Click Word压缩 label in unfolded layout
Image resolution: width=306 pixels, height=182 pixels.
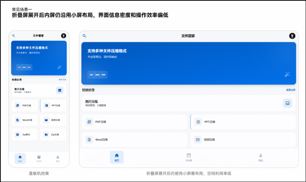[x=101, y=140]
